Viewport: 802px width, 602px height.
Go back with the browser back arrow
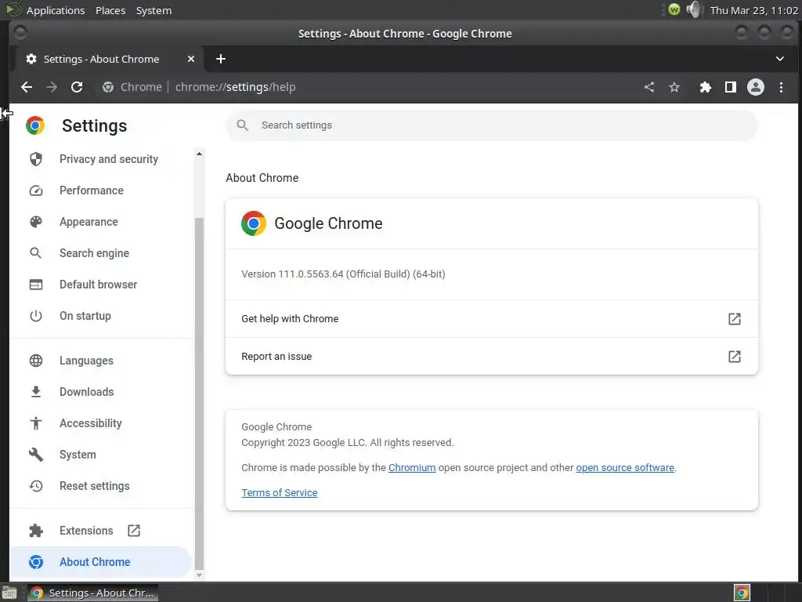point(27,87)
